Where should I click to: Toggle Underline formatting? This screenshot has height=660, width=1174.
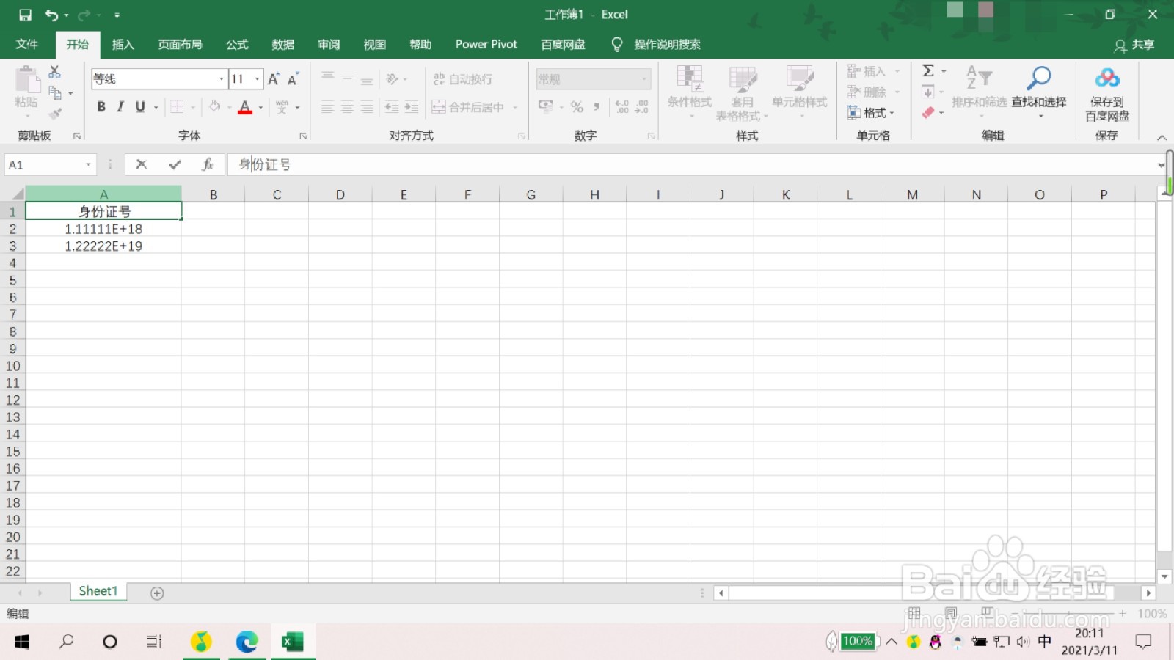point(140,107)
